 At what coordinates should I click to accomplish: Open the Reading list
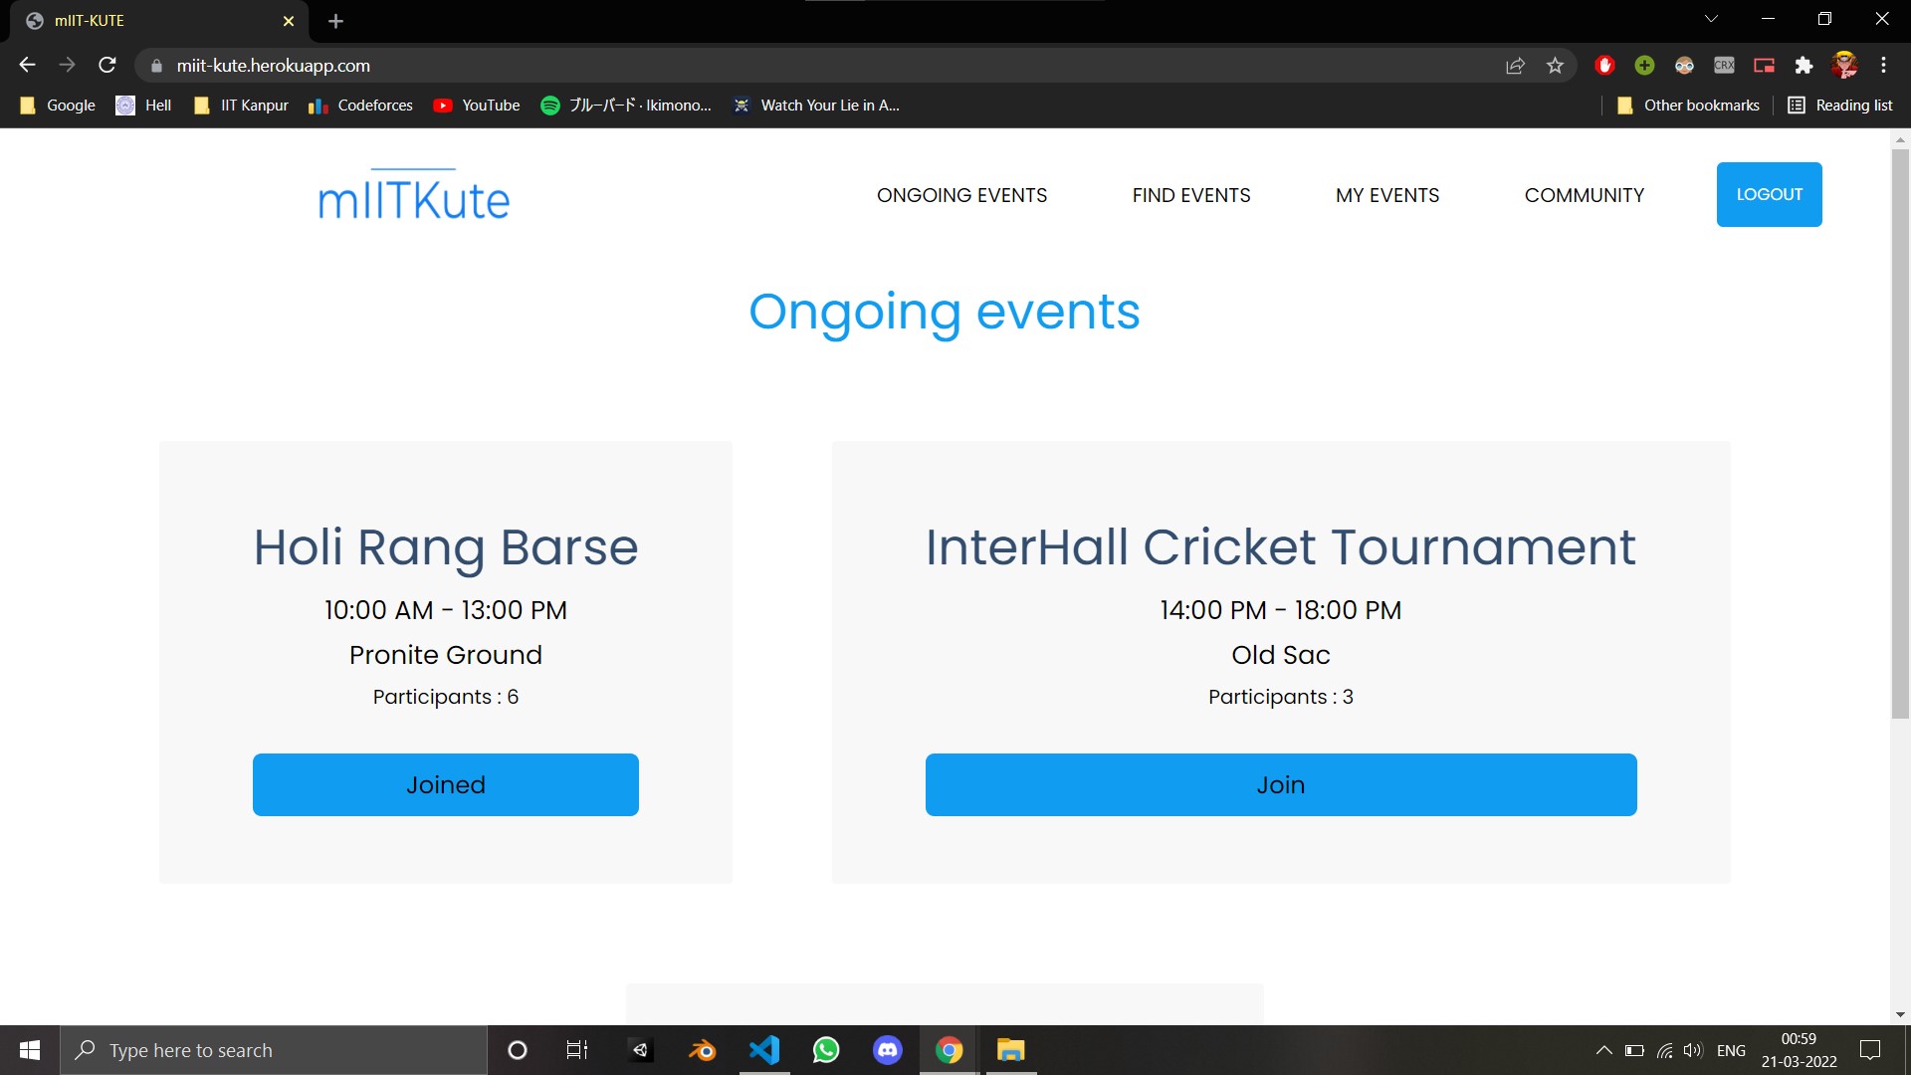coord(1840,106)
